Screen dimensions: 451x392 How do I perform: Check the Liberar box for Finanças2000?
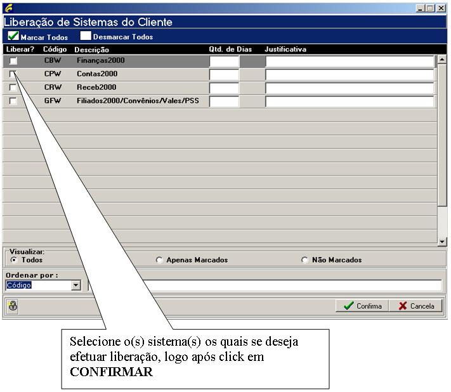pos(13,61)
